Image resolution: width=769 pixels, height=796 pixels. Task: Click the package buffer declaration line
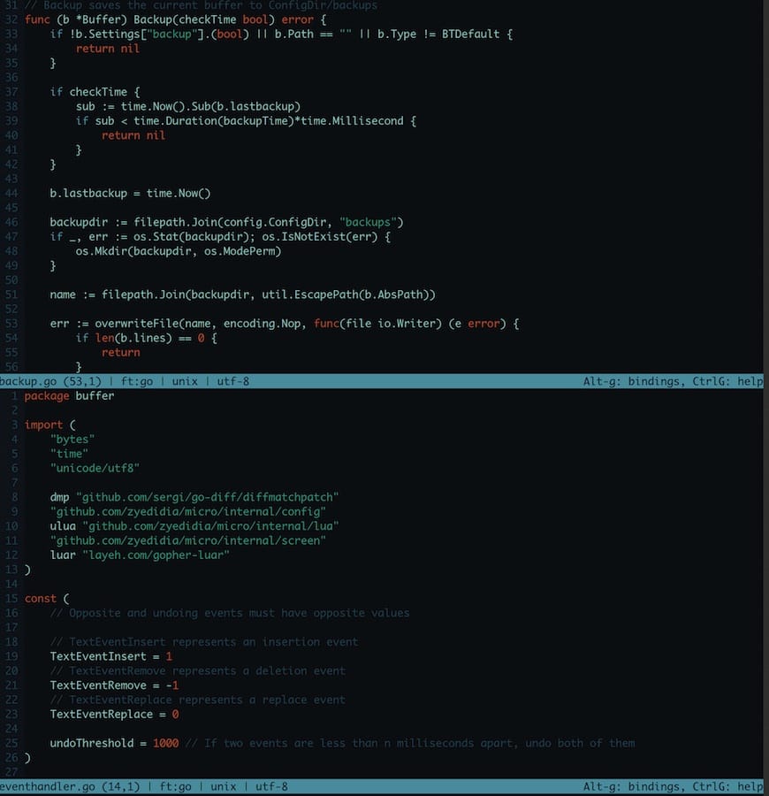coord(72,395)
